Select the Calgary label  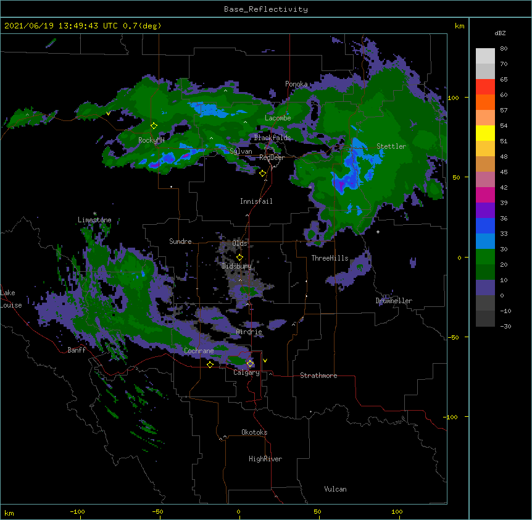[246, 372]
